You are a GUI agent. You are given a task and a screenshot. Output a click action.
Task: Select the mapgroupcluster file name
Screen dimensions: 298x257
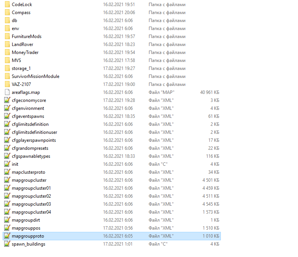(29, 180)
